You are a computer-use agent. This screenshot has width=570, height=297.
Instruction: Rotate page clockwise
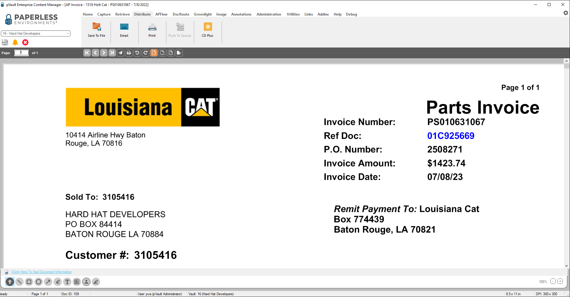[145, 53]
